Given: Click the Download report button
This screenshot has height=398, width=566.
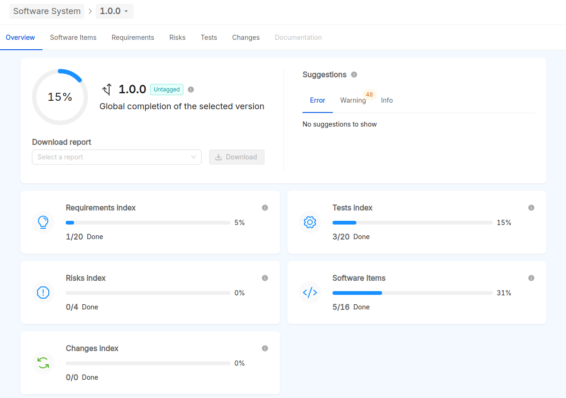Looking at the screenshot, I should [237, 157].
